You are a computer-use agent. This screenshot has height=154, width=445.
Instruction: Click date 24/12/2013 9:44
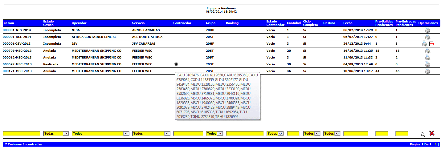click(357, 44)
